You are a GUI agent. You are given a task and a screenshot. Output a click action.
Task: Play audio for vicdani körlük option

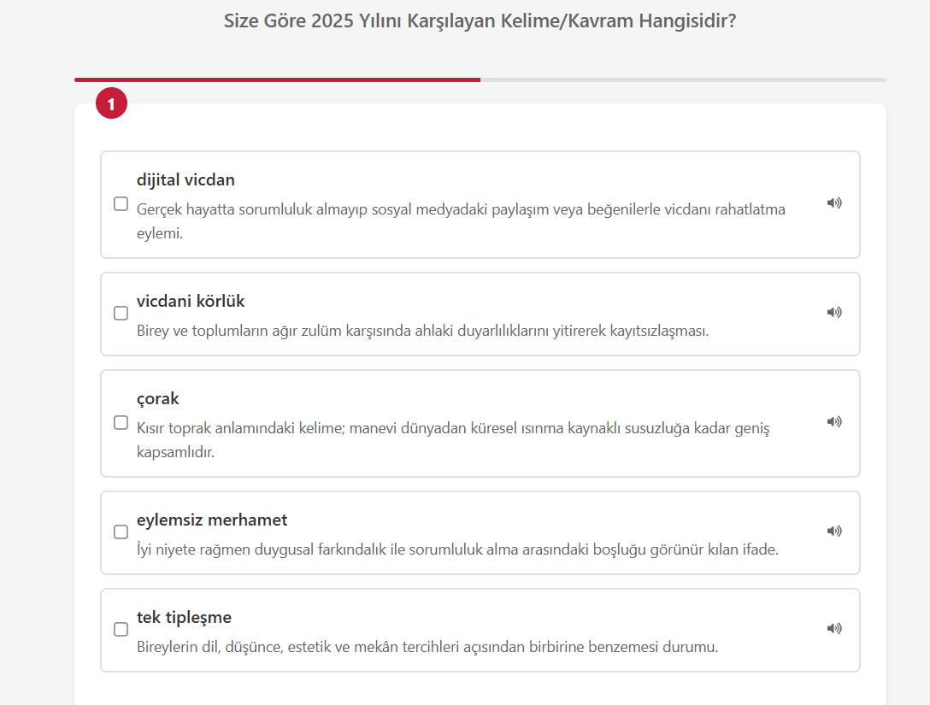(833, 313)
